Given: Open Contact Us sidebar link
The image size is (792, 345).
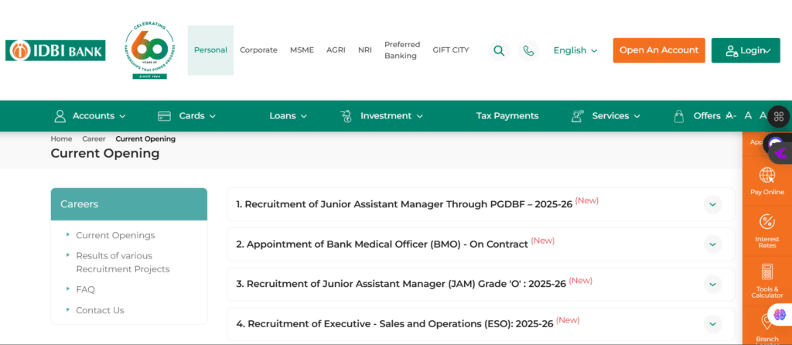Looking at the screenshot, I should [100, 311].
